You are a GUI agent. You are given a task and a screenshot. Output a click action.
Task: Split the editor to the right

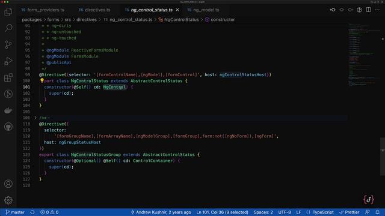tap(368, 10)
